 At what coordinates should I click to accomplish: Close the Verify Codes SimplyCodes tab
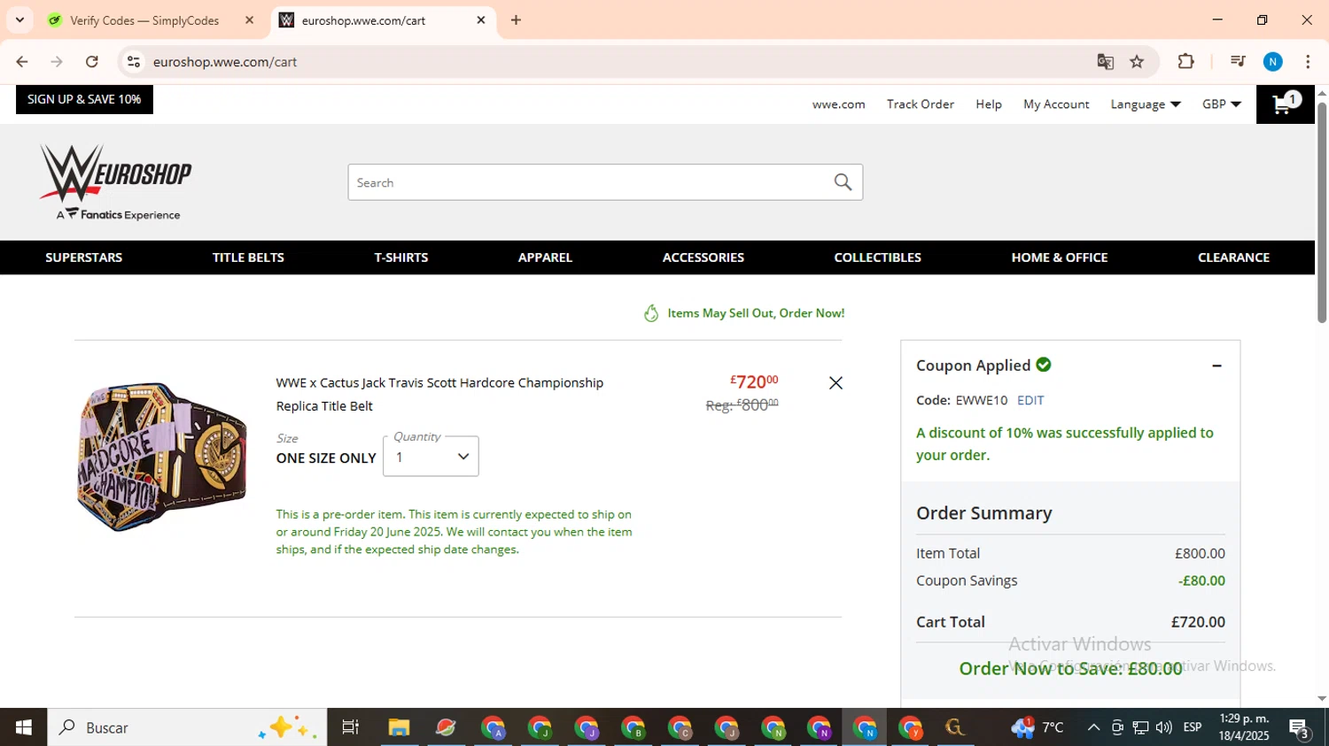click(249, 19)
